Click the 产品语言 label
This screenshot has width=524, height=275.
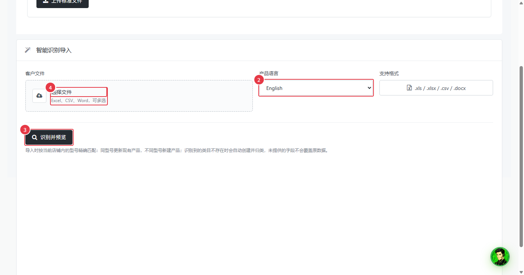coord(269,73)
